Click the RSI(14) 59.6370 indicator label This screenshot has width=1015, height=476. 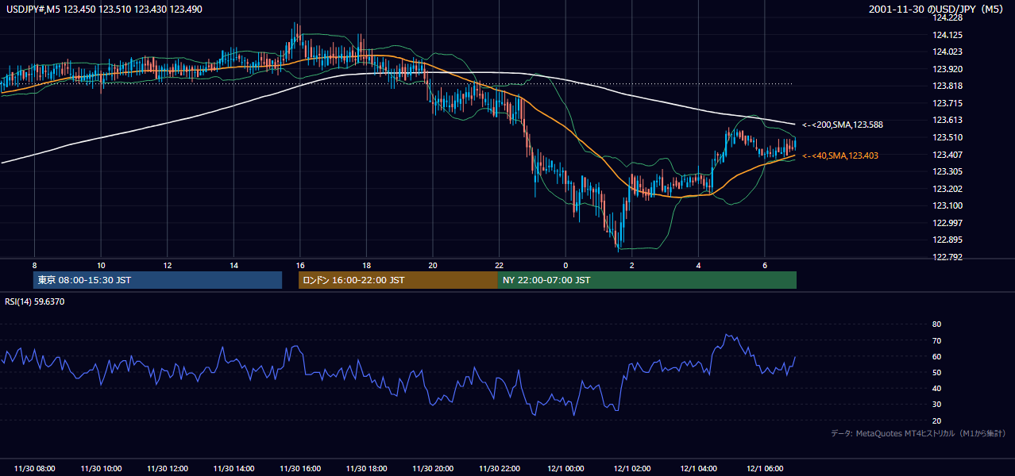33,301
